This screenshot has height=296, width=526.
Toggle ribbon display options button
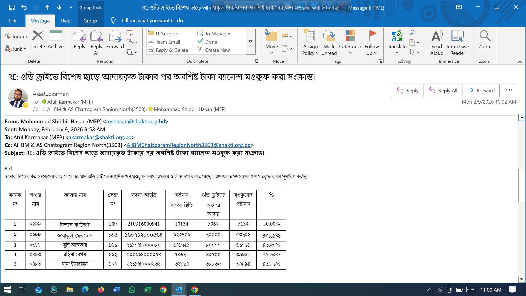pyautogui.click(x=459, y=7)
